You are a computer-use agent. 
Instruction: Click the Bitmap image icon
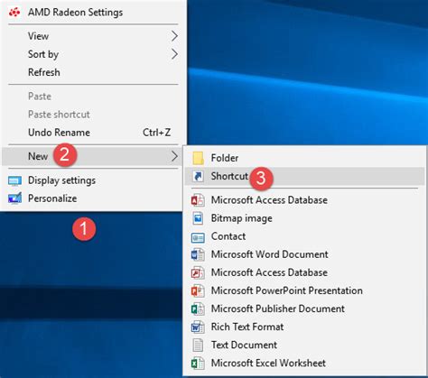[x=198, y=218]
